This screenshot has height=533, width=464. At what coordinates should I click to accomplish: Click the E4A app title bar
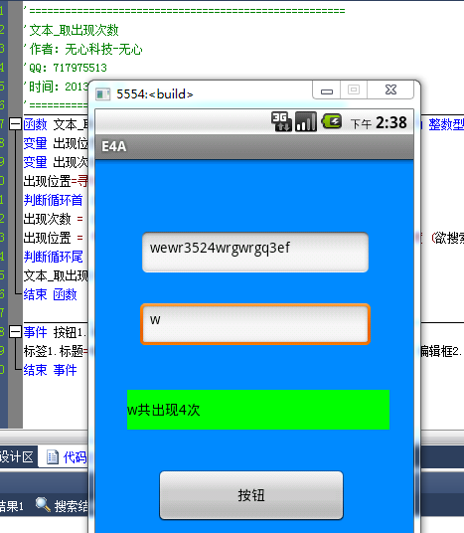coord(254,147)
